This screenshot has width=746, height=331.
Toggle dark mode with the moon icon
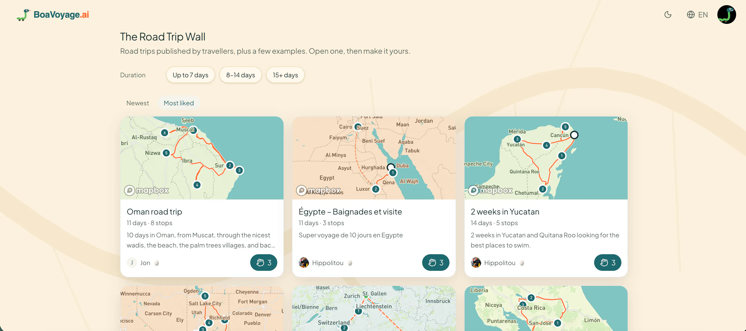coord(668,15)
